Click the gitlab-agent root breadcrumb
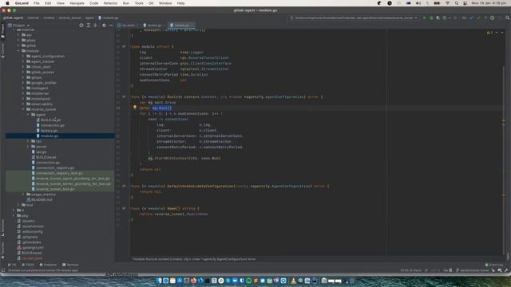 (14, 18)
